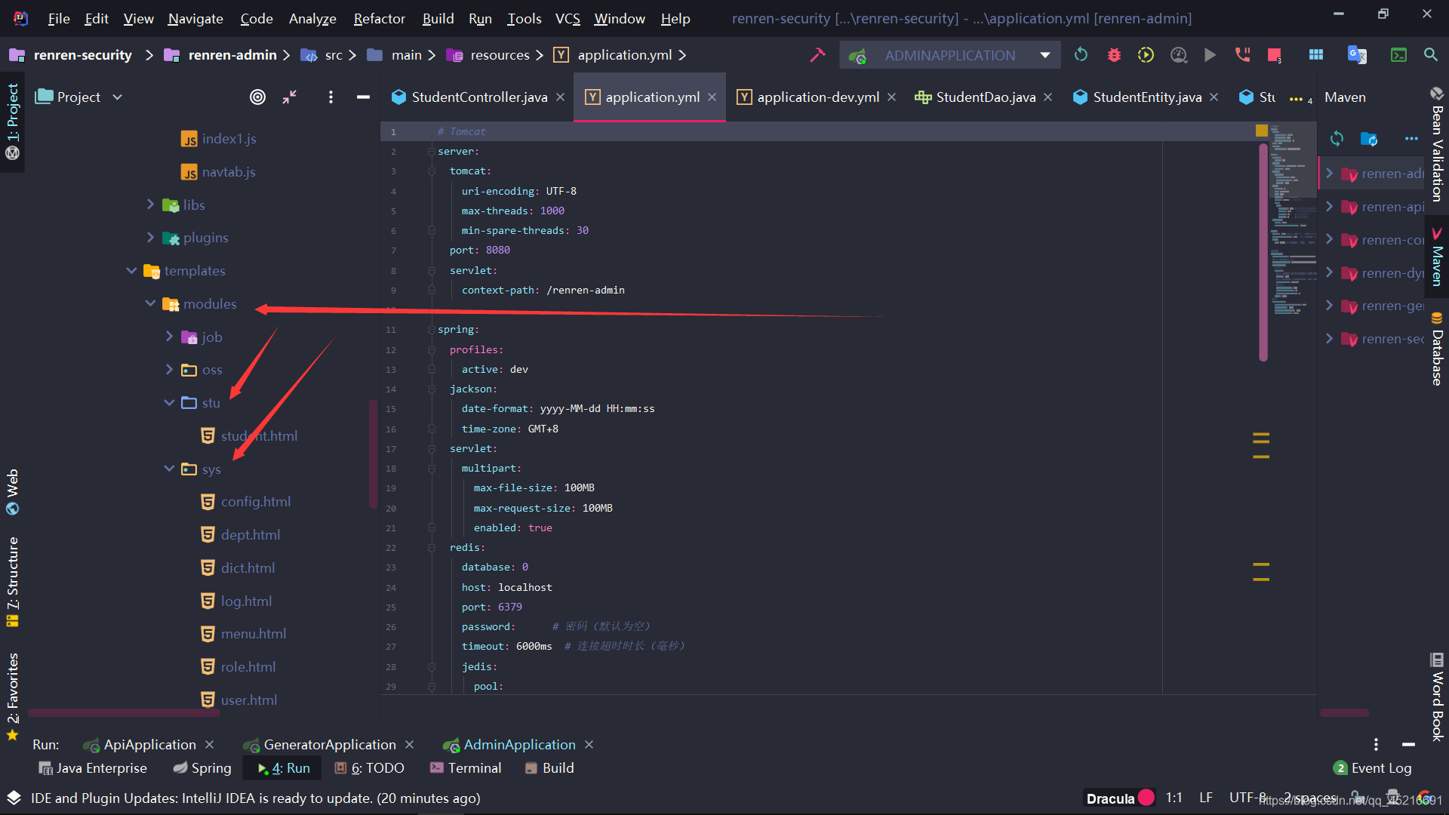Viewport: 1449px width, 815px height.
Task: Locate current file target icon in Project panel
Action: click(257, 97)
